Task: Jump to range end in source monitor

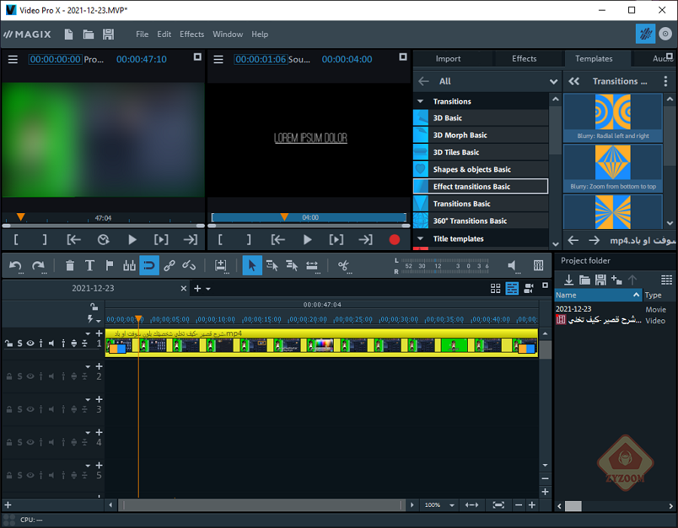Action: [365, 240]
